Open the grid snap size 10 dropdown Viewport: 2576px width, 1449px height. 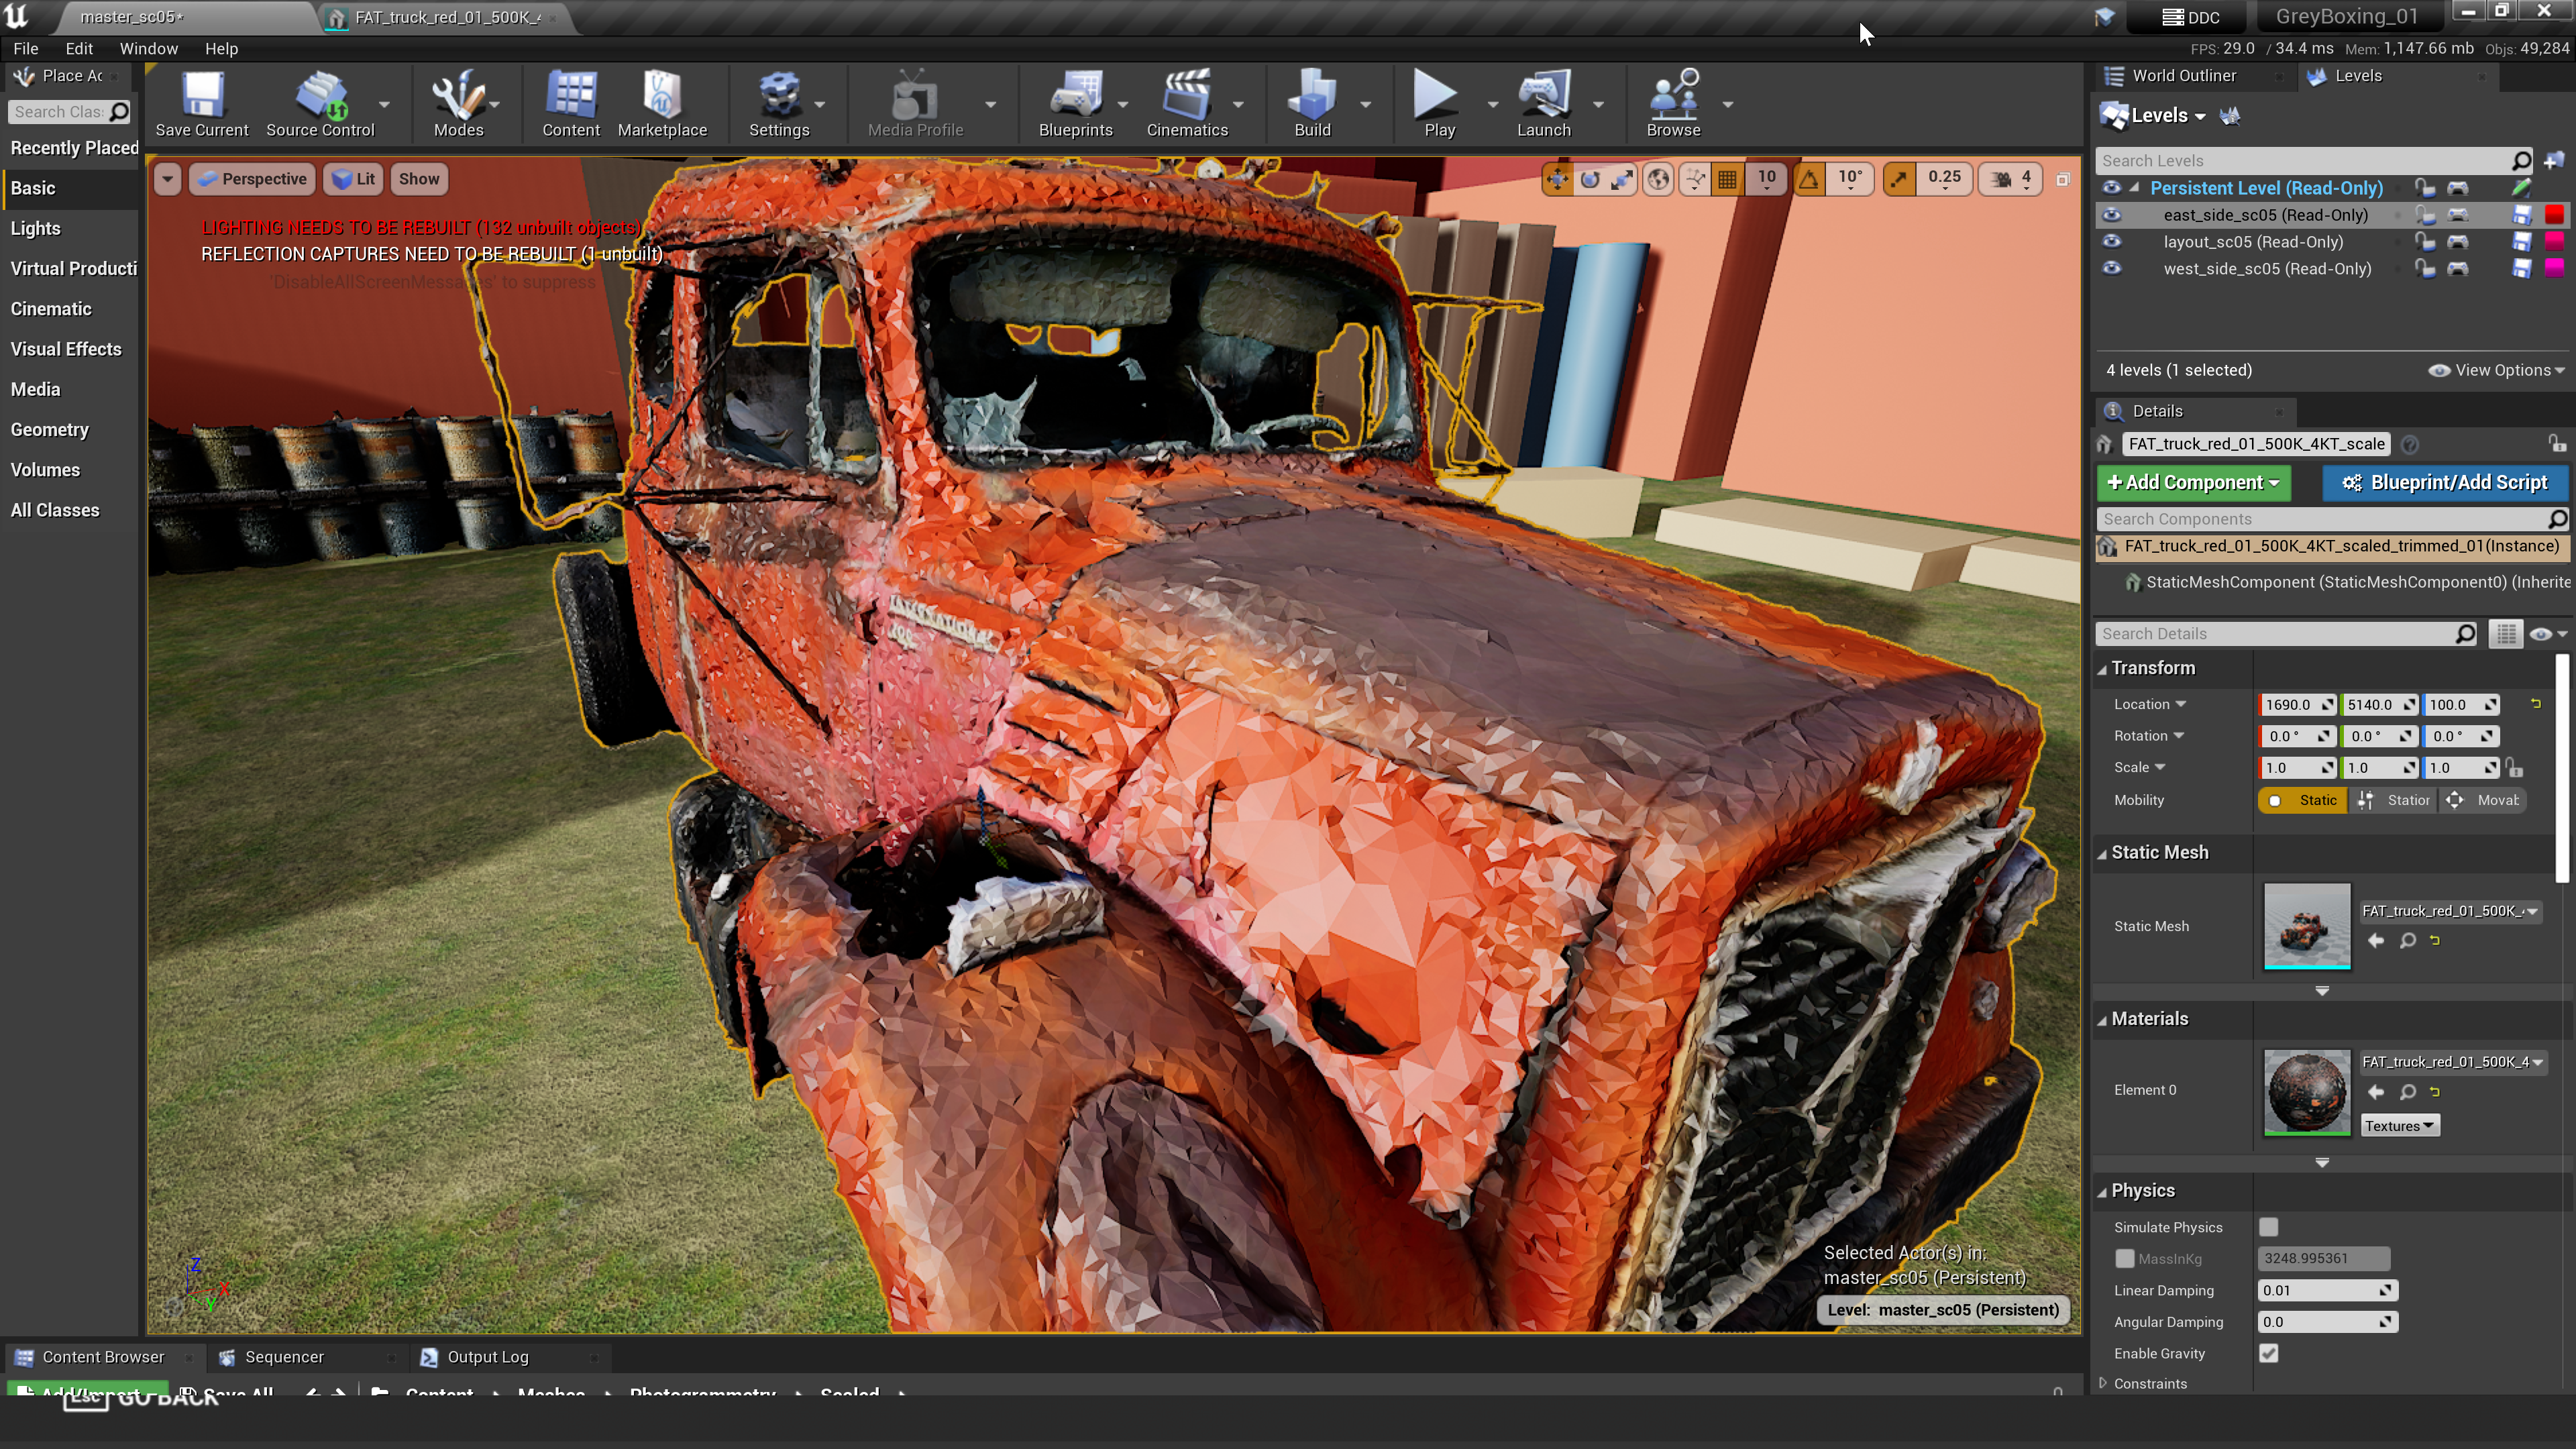pyautogui.click(x=1767, y=179)
